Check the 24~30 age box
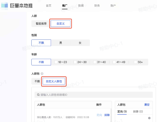Viewport: 157px width, 122px height. pos(75,62)
